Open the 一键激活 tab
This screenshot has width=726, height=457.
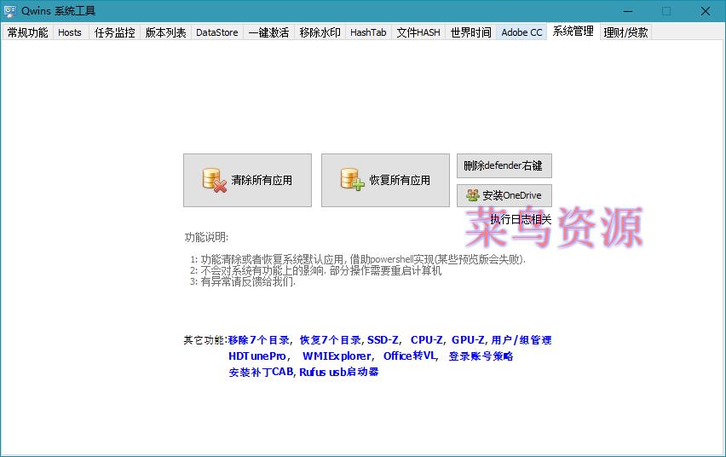pos(268,32)
